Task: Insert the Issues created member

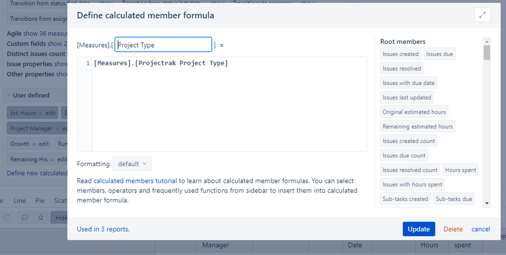Action: pos(401,54)
